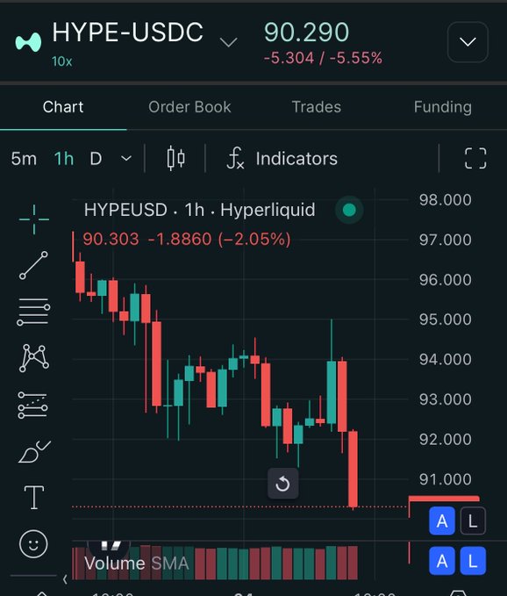The image size is (507, 596).
Task: Click the 90.290 current price
Action: [306, 32]
